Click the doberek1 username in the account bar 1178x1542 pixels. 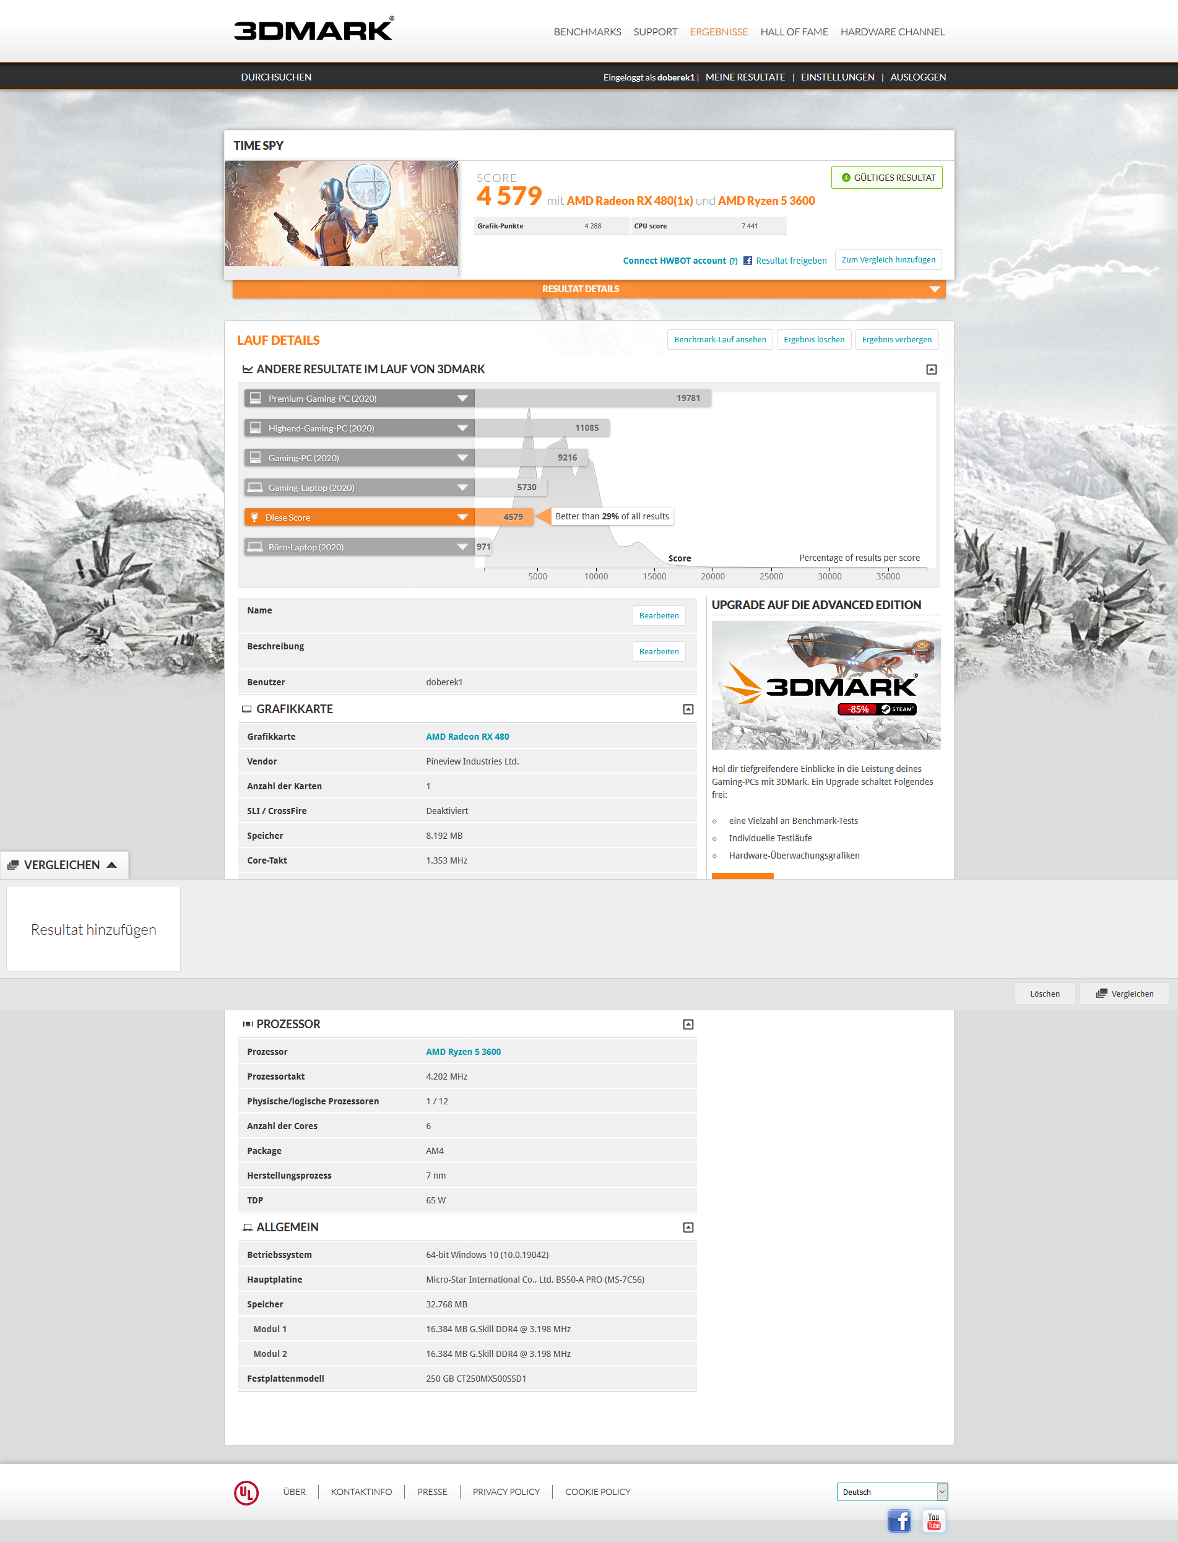point(676,77)
